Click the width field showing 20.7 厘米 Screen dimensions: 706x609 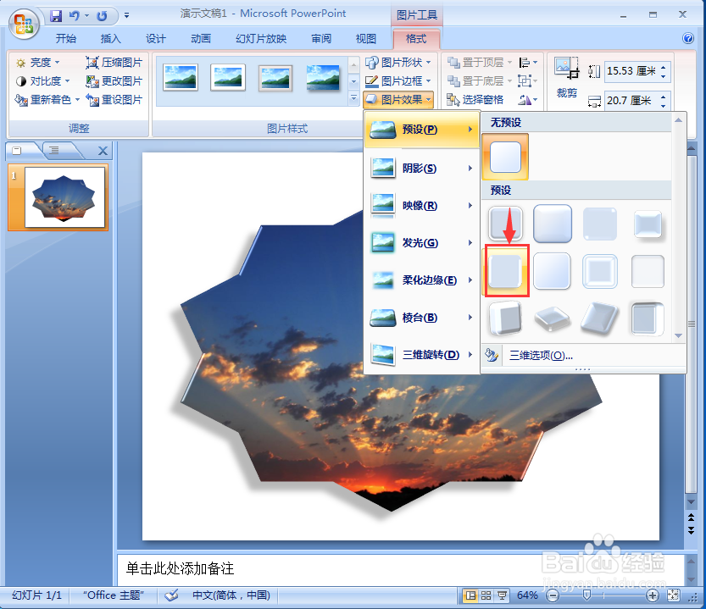pyautogui.click(x=631, y=101)
